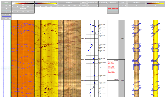
Task: Click the Dip Direction/Dip column header
Action: pos(103,4)
